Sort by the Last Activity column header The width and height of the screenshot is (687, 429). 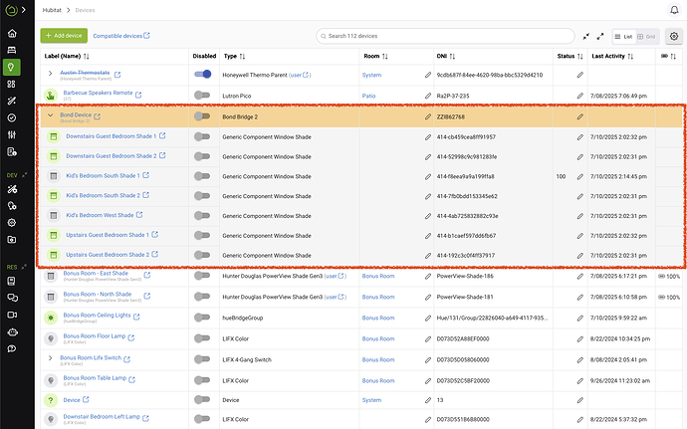point(616,57)
